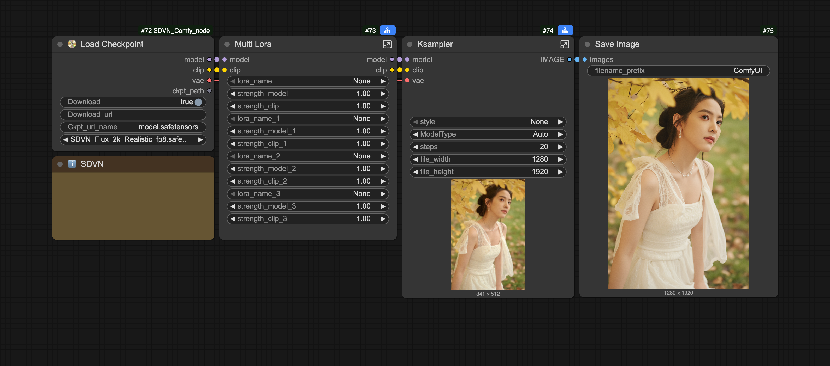Open the lora_name dropdown
This screenshot has height=366, width=830.
click(x=308, y=81)
